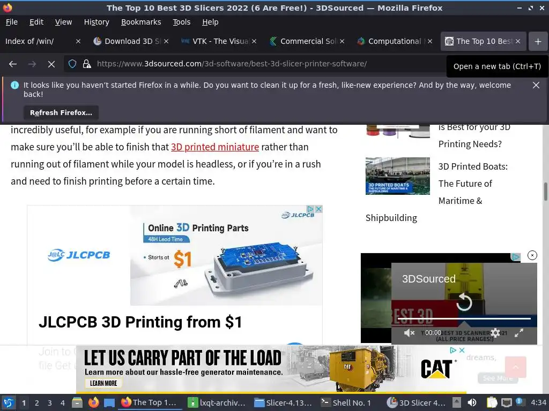Image resolution: width=549 pixels, height=411 pixels.
Task: Close the Download 3D Slicer tab
Action: point(166,41)
